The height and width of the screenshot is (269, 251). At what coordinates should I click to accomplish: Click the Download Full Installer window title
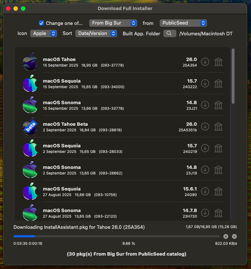pos(125,9)
